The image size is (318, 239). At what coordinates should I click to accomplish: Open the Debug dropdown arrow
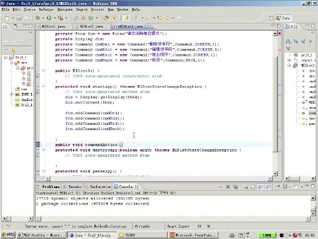[x=43, y=18]
